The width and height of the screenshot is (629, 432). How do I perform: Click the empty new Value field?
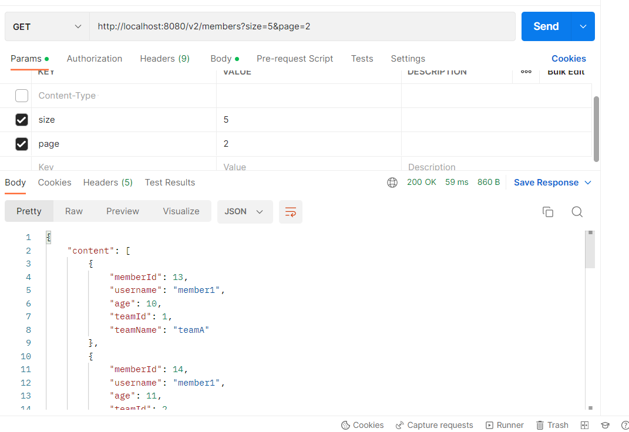(x=308, y=164)
